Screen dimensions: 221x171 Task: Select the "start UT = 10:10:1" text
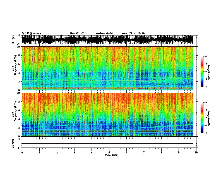tap(135, 34)
